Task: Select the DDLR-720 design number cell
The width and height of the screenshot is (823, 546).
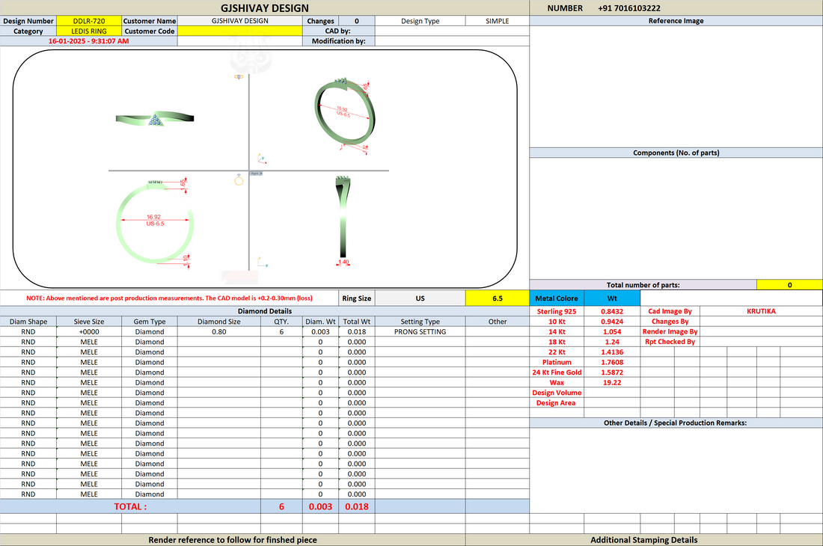Action: [89, 21]
